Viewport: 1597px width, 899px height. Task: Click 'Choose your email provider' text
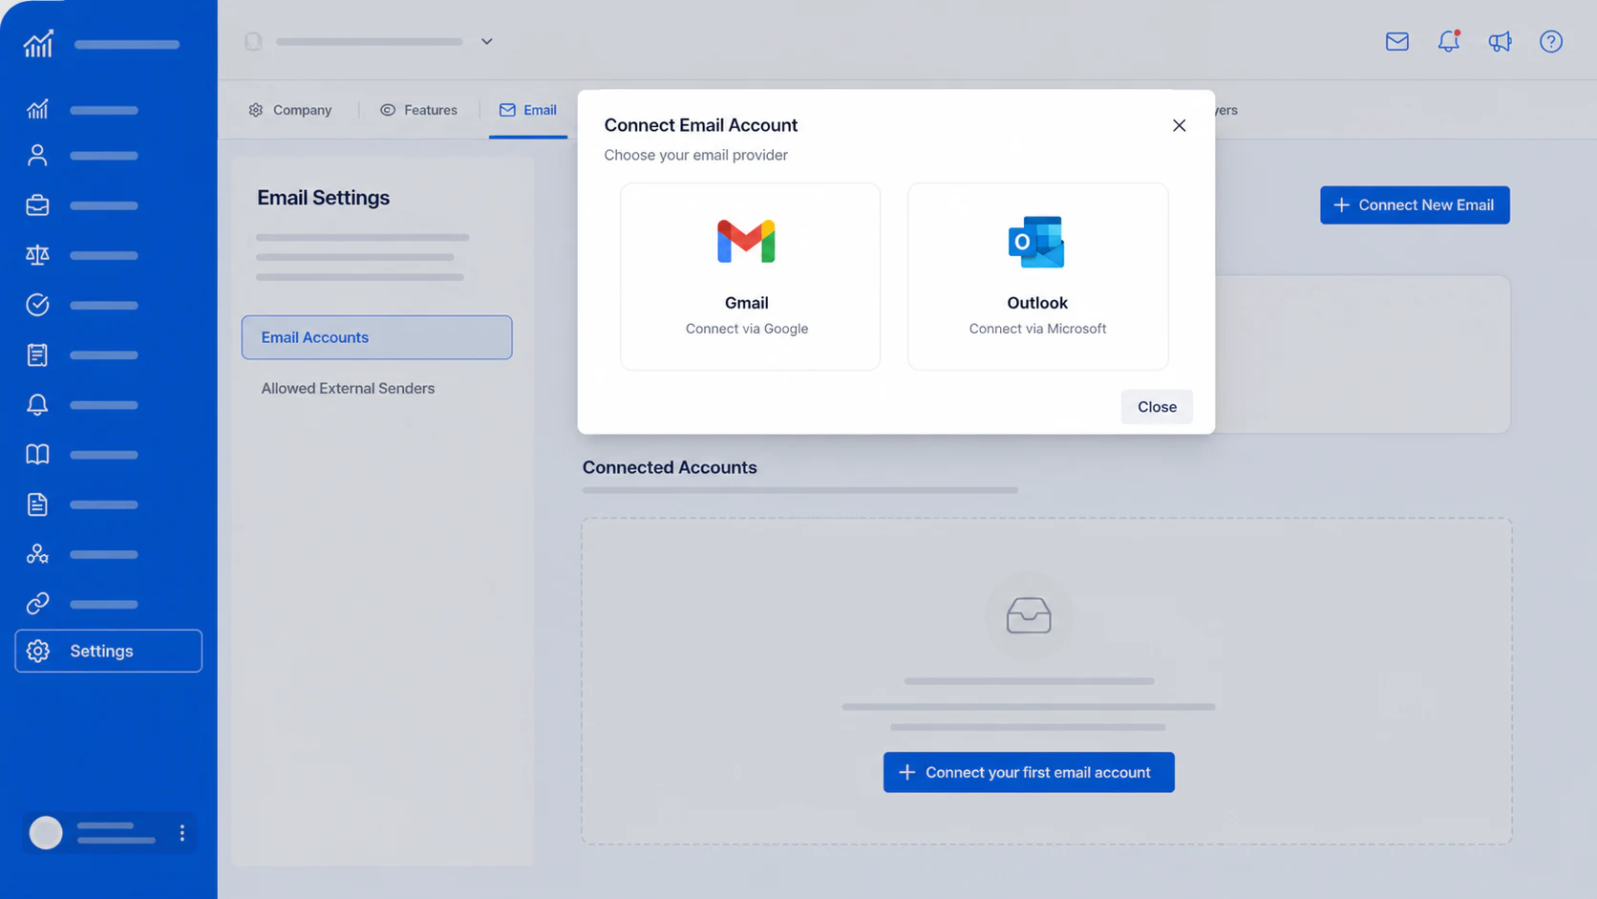tap(696, 155)
